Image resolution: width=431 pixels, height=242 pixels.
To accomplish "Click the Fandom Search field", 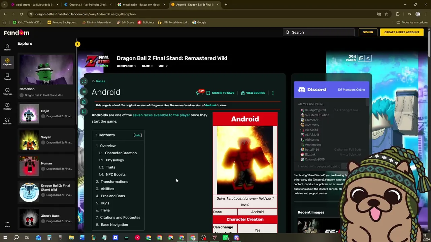I will point(319,32).
